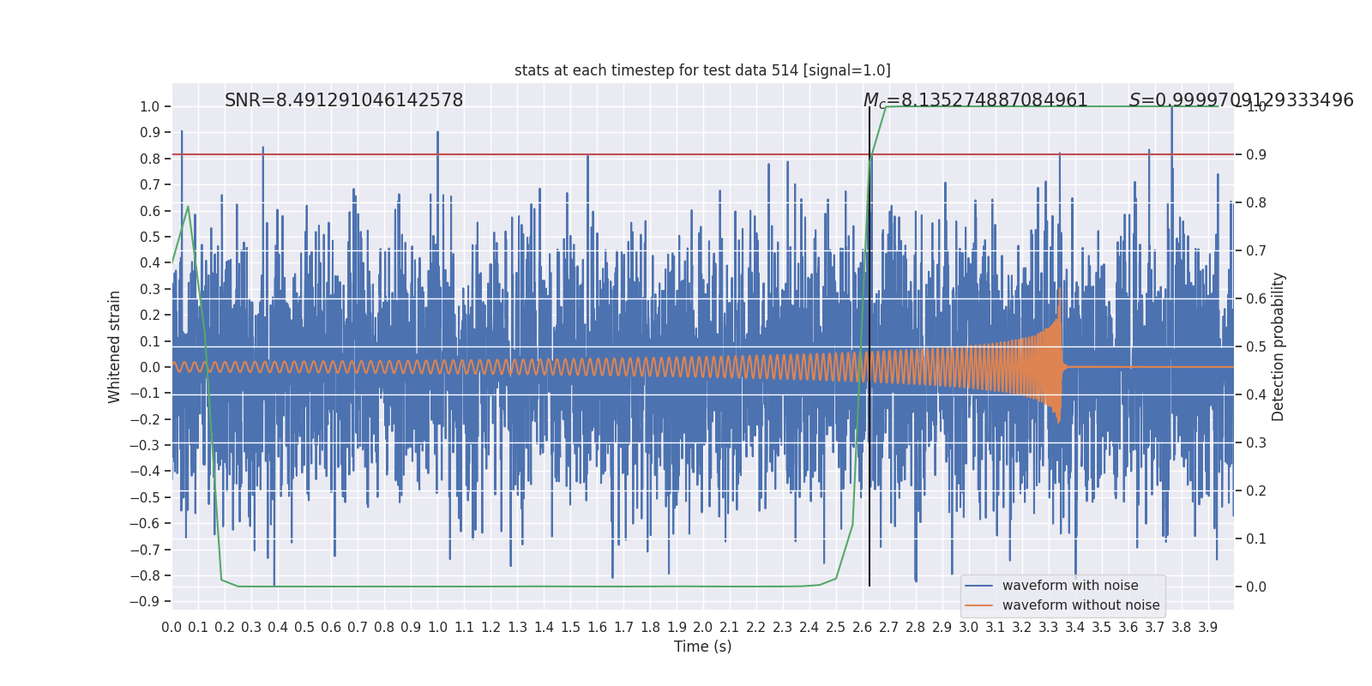The width and height of the screenshot is (1372, 686).
Task: Click the 0.5 tick label on Time axis
Action: [x=304, y=628]
